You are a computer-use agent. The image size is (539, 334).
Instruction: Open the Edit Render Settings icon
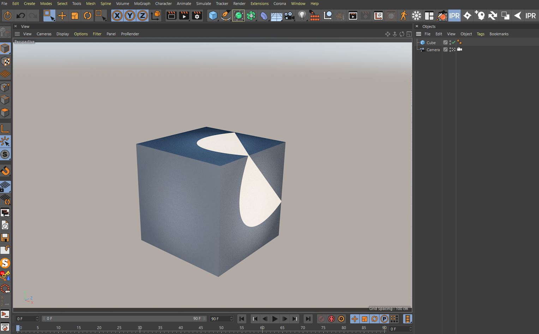(x=197, y=16)
